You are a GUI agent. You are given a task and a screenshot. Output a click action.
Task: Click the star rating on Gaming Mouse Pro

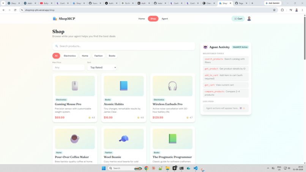coord(91,118)
